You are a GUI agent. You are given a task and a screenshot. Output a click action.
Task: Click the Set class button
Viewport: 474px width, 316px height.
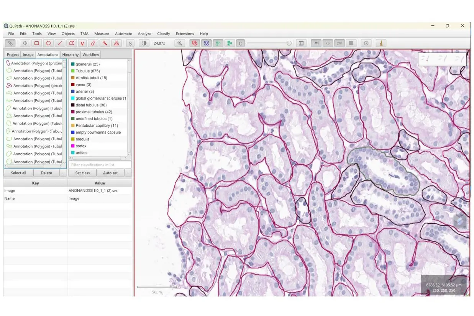pos(82,173)
